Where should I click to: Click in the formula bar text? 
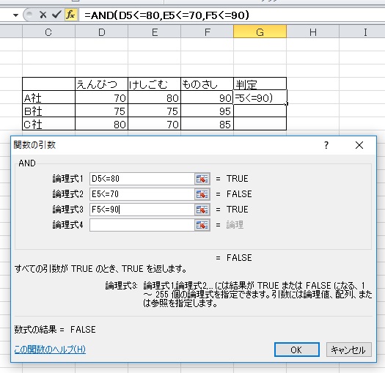pos(166,15)
